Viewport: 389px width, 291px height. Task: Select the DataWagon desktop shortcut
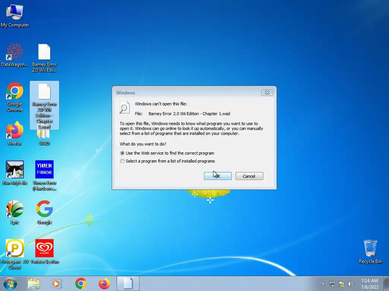pyautogui.click(x=15, y=55)
